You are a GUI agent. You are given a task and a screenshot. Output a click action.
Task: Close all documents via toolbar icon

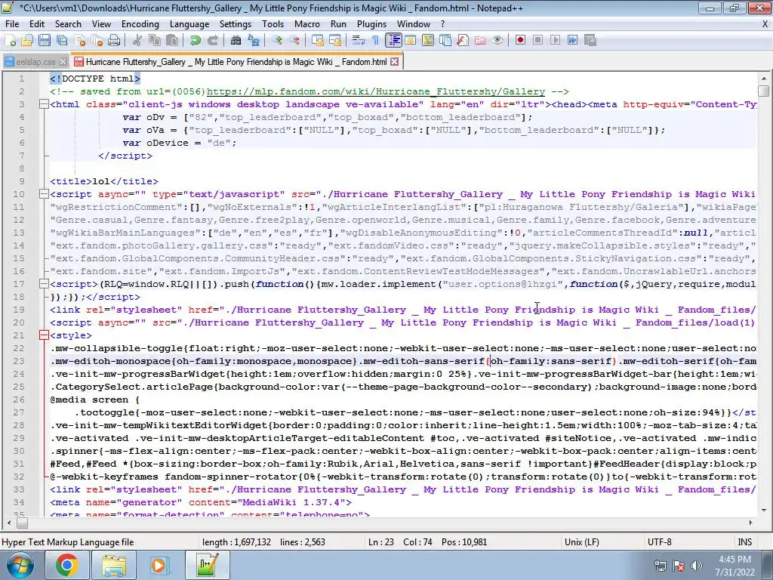coord(97,41)
